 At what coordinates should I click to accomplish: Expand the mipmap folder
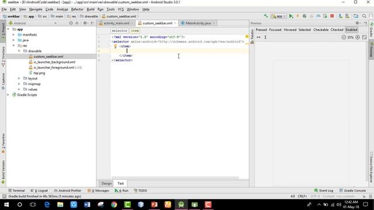click(x=19, y=84)
